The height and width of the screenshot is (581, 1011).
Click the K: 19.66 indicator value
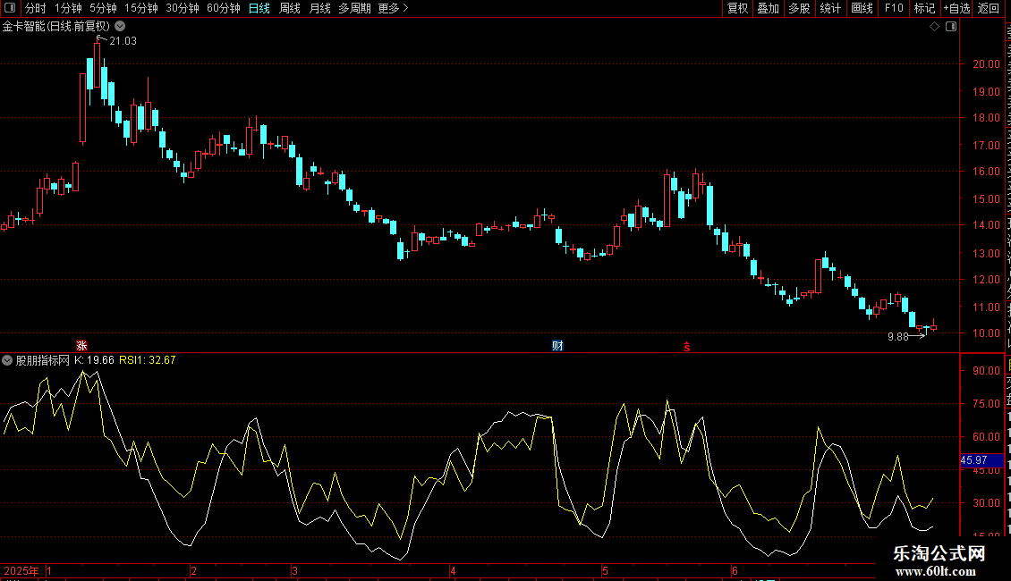95,360
